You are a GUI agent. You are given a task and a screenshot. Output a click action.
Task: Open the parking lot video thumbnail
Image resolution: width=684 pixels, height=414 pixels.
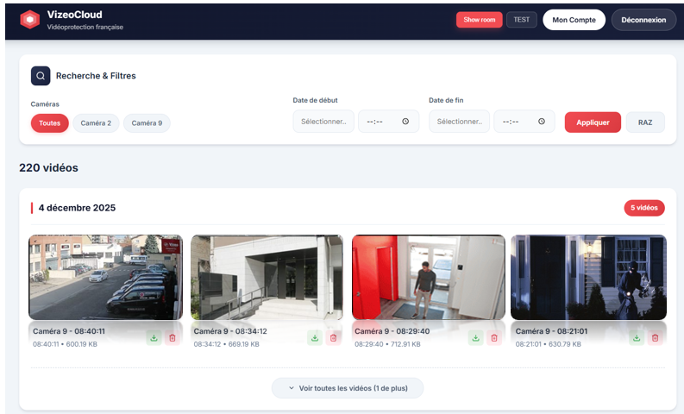point(105,277)
